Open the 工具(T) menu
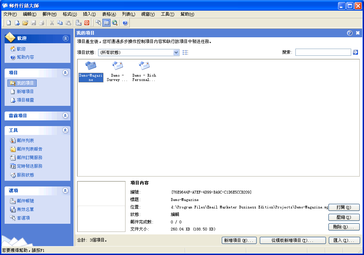The height and width of the screenshot is (255, 364). [167, 14]
